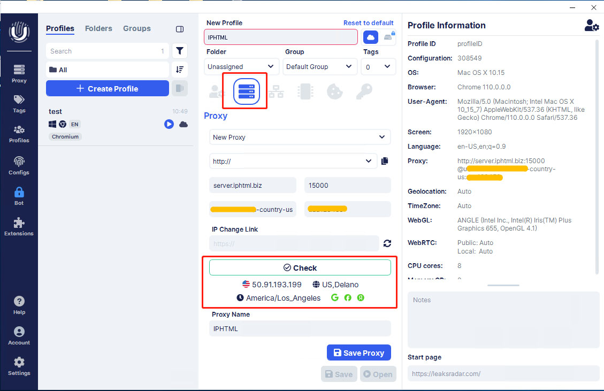Click the proxy host field server.iphtml.biz

point(253,185)
